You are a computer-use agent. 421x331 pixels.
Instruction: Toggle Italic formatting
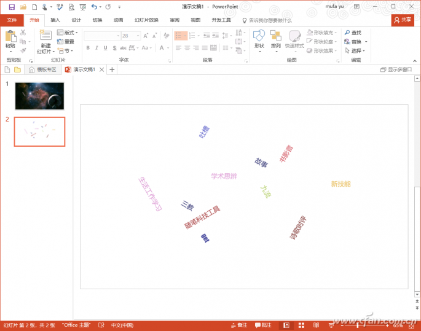pyautogui.click(x=96, y=48)
